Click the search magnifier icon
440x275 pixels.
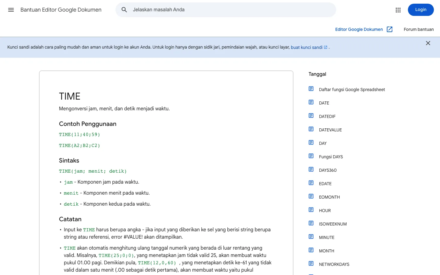coord(124,10)
